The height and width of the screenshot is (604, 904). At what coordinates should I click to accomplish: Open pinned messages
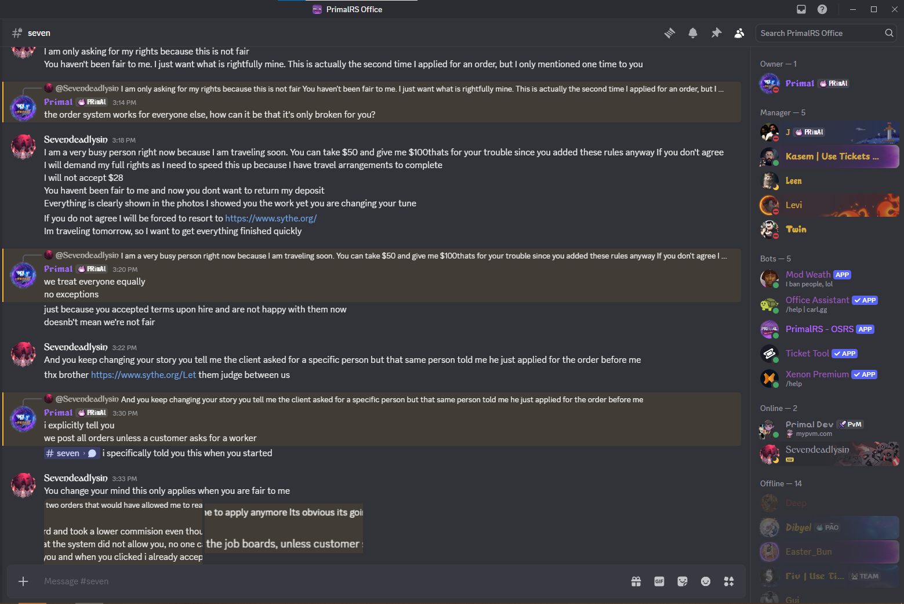tap(717, 33)
